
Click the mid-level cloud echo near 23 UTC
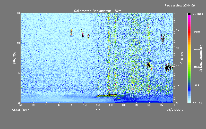pos(169,68)
